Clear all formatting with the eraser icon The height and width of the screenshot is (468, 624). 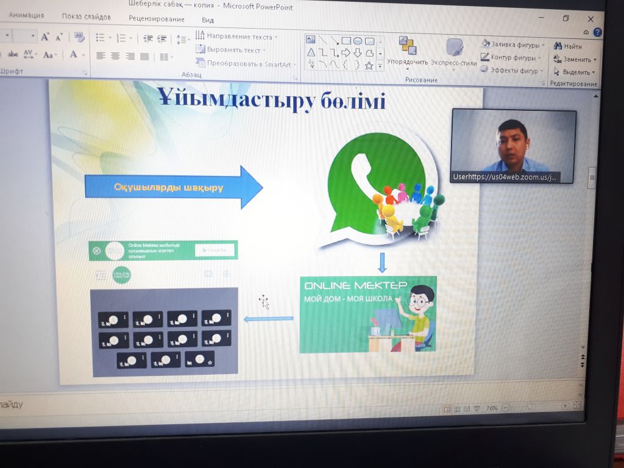[x=79, y=37]
